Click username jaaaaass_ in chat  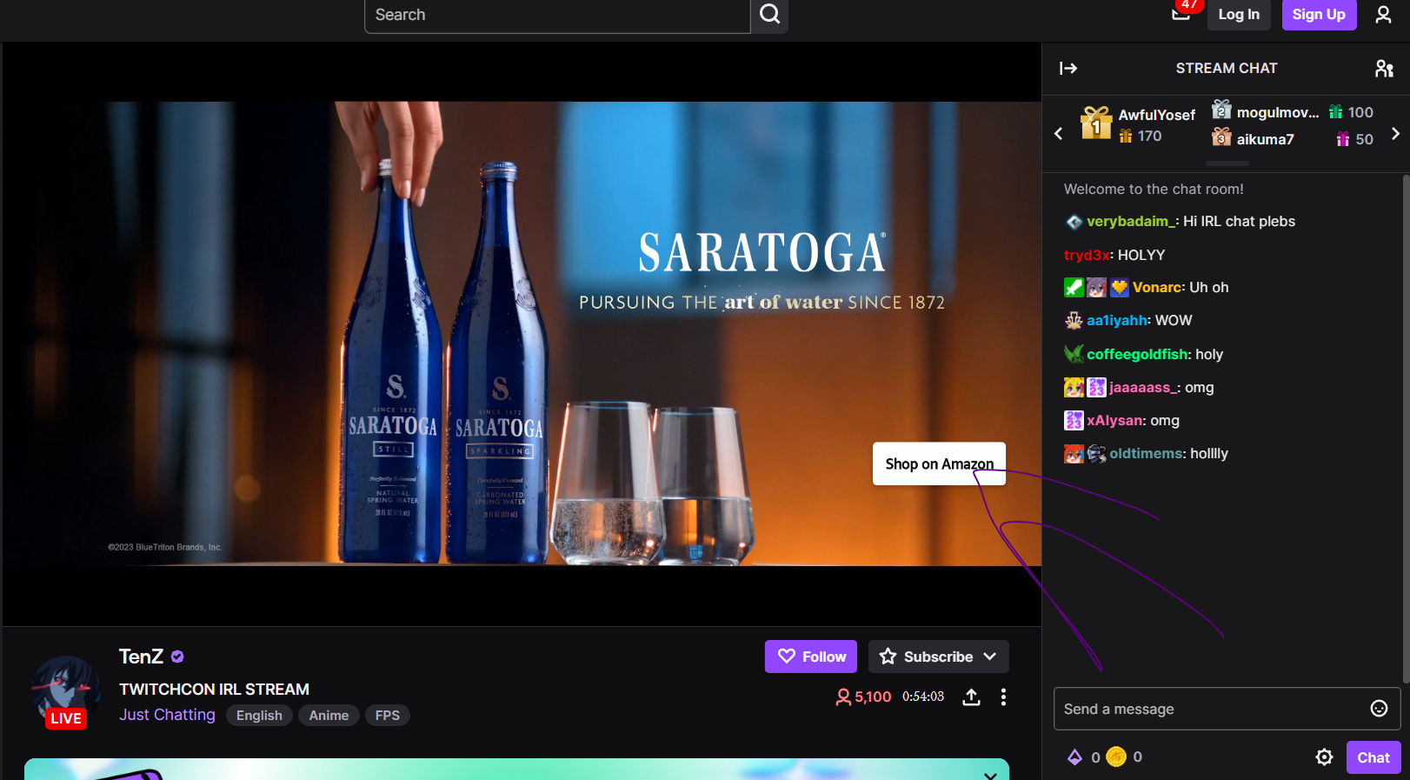[1143, 387]
